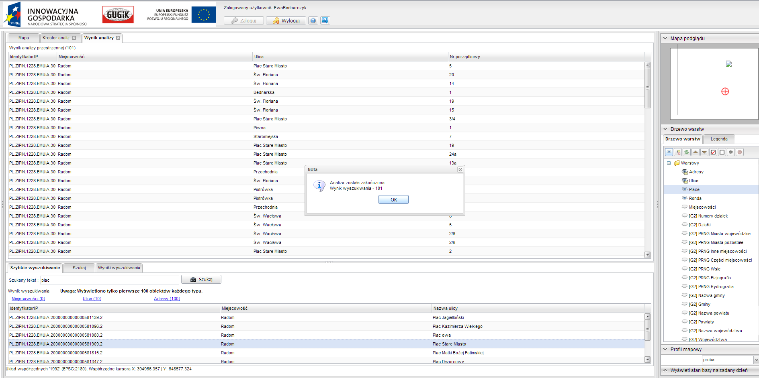This screenshot has height=378, width=759.
Task: Switch to the Mapa tab
Action: click(24, 38)
